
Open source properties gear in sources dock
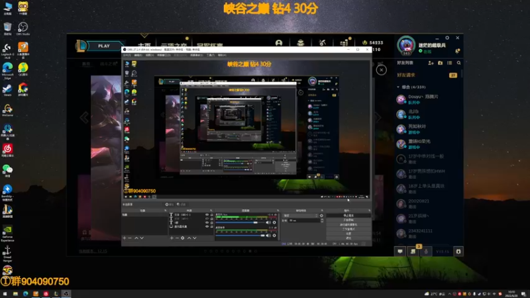183,238
